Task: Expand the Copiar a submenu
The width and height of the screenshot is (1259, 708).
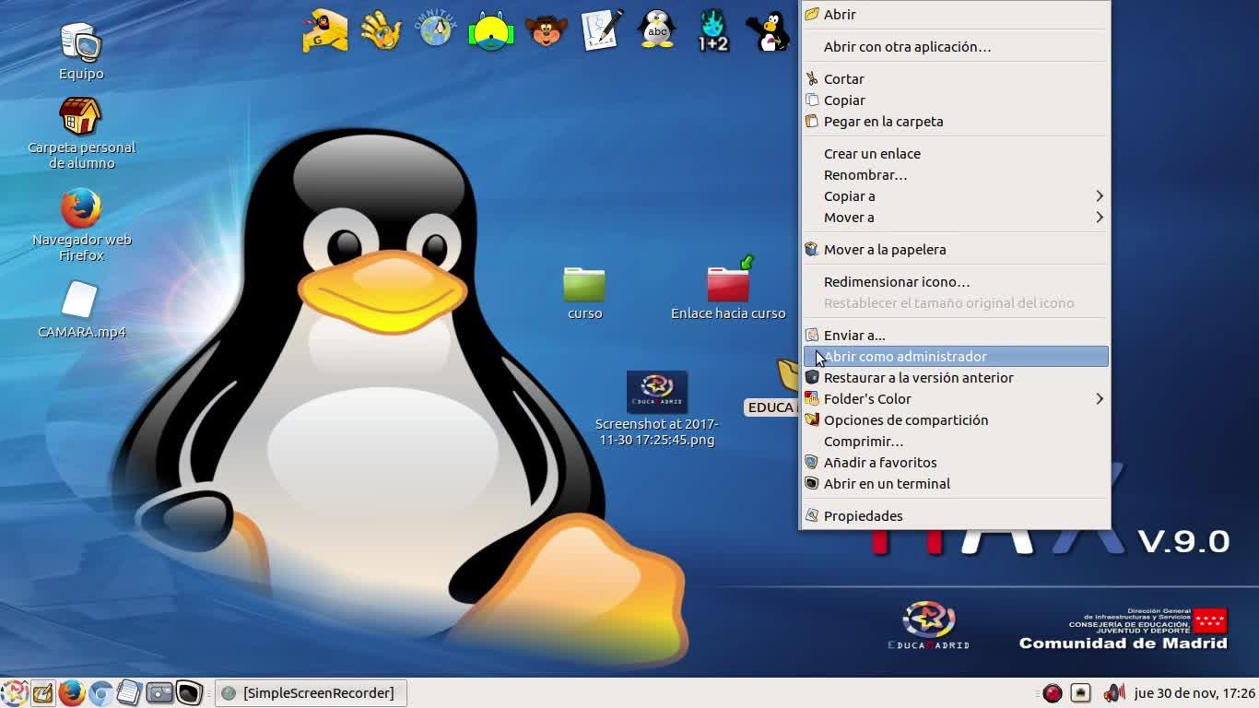Action: [956, 196]
